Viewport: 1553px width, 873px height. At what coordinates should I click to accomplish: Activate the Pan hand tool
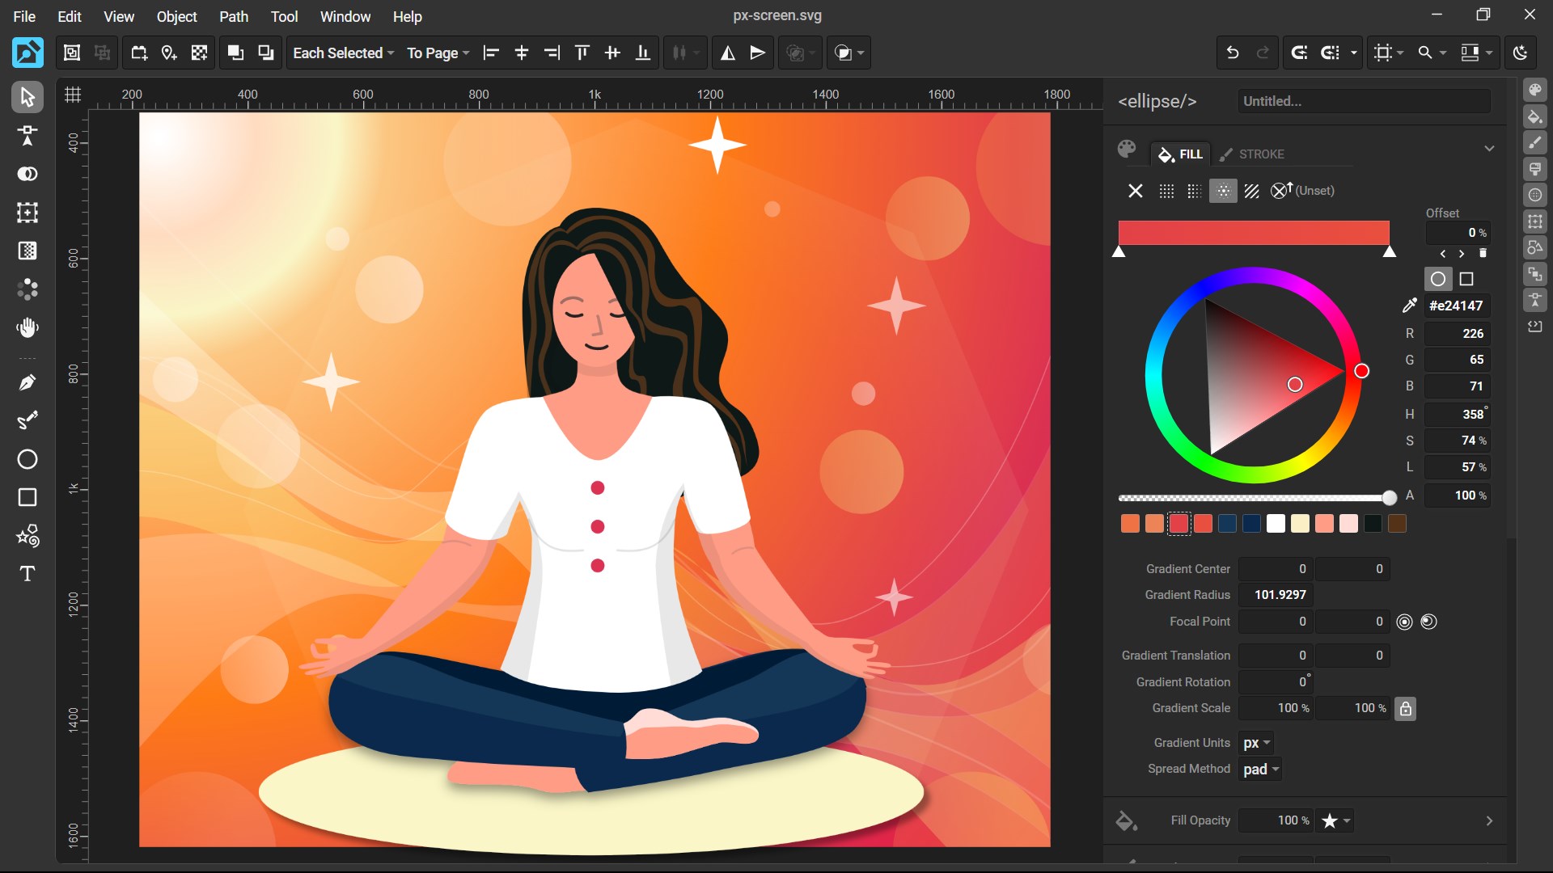pyautogui.click(x=27, y=327)
